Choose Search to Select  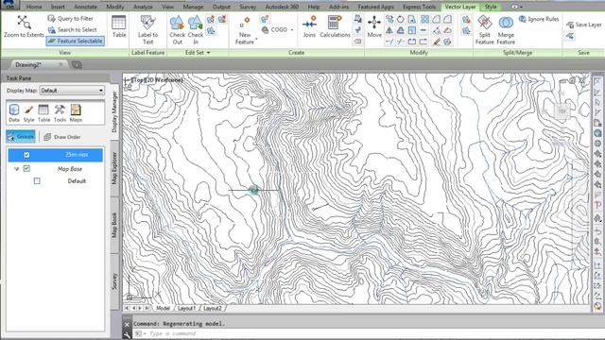coord(72,29)
